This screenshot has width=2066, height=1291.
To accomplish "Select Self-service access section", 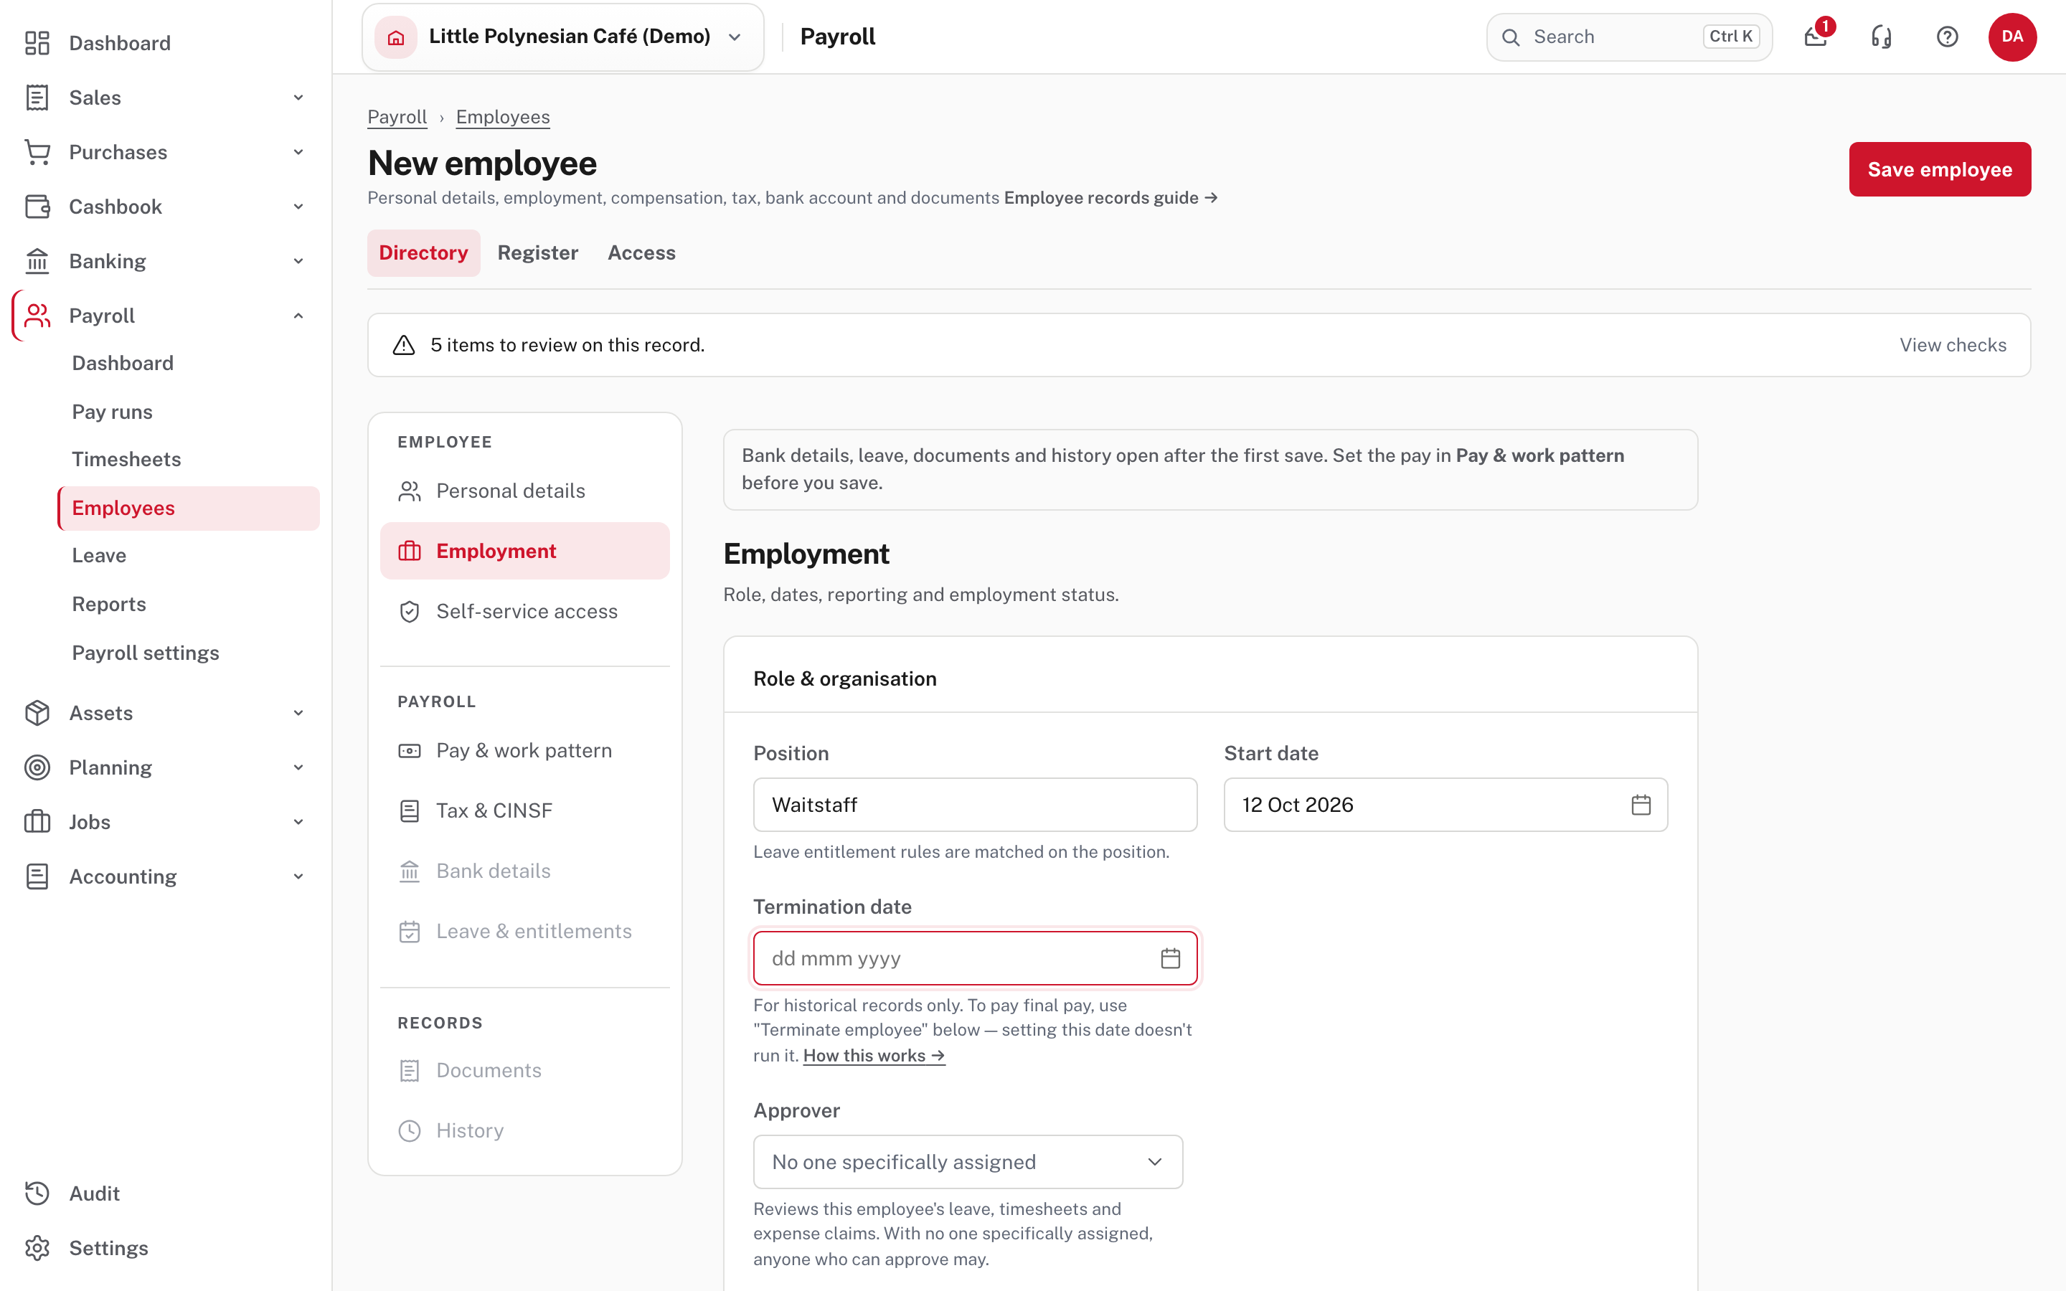I will 524,611.
